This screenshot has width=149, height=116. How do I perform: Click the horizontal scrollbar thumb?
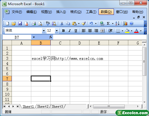pyautogui.click(x=109, y=106)
